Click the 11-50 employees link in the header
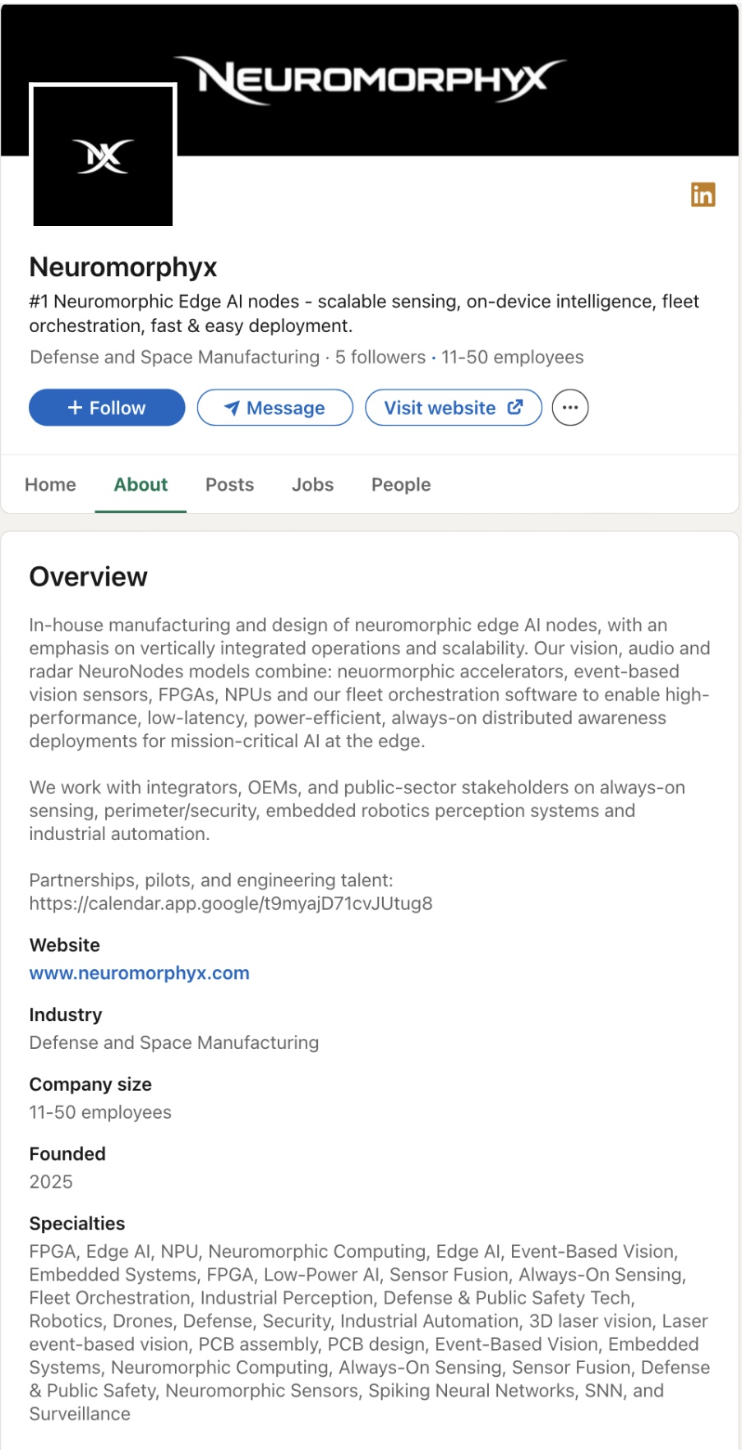Screen dimensions: 742x1450 click(x=512, y=358)
